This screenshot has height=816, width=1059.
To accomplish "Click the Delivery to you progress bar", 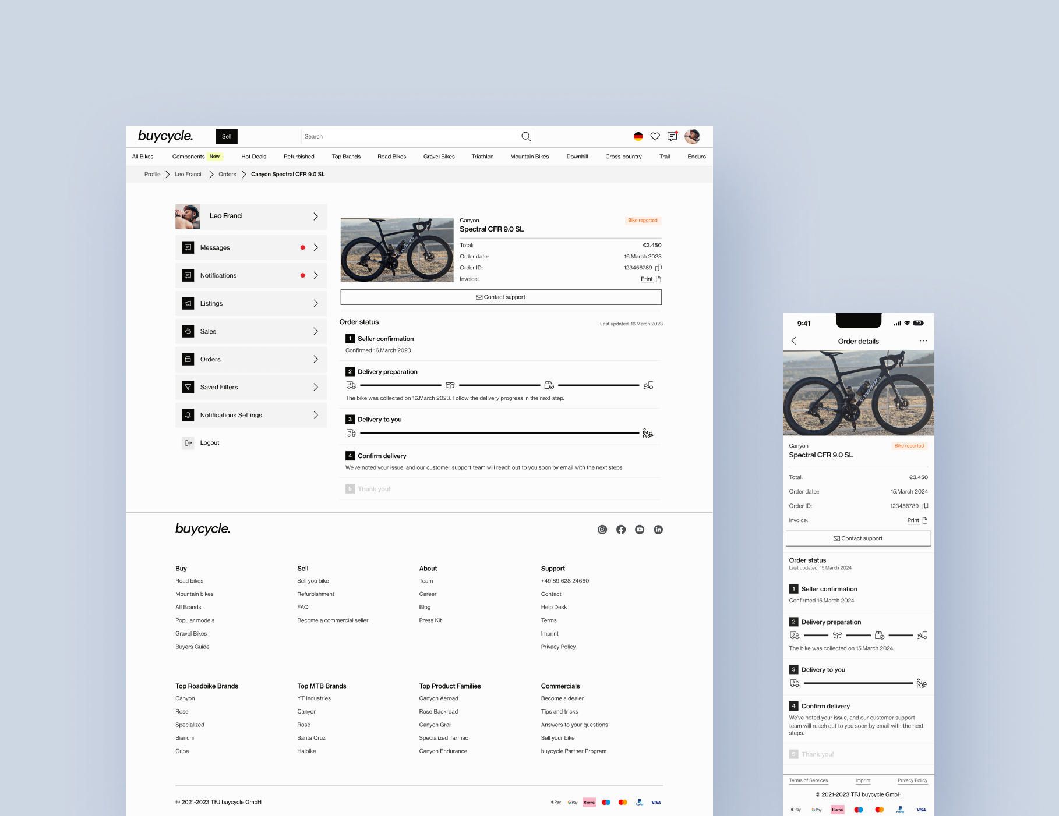I will (x=500, y=433).
